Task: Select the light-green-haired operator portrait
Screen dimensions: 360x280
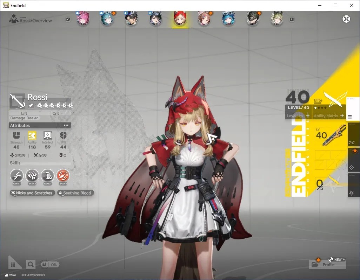Action: pos(277,18)
